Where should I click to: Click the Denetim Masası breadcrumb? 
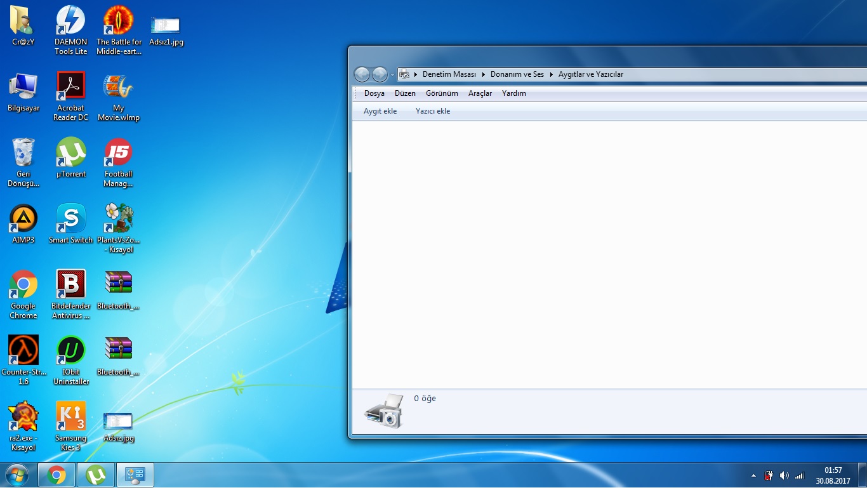[x=449, y=74]
